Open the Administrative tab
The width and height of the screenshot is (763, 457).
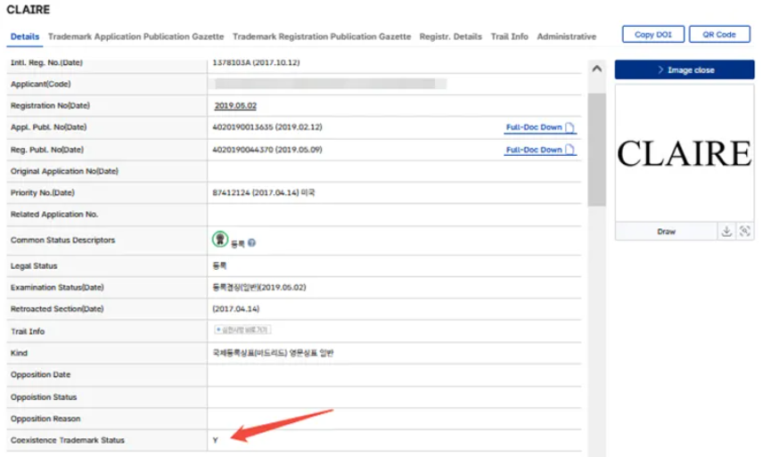pyautogui.click(x=566, y=37)
